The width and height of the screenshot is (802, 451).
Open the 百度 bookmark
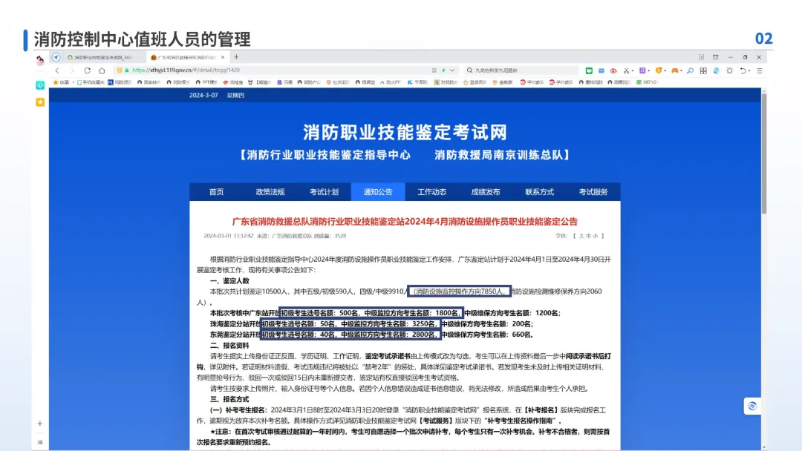click(285, 82)
